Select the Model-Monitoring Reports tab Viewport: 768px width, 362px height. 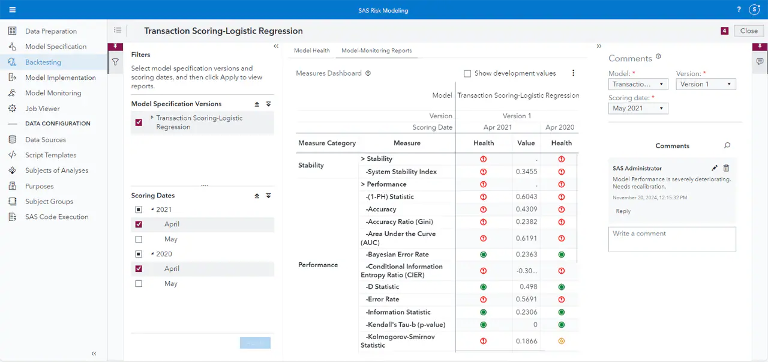376,50
